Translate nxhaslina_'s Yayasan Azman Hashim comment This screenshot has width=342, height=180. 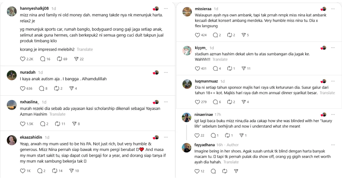[x=57, y=114]
